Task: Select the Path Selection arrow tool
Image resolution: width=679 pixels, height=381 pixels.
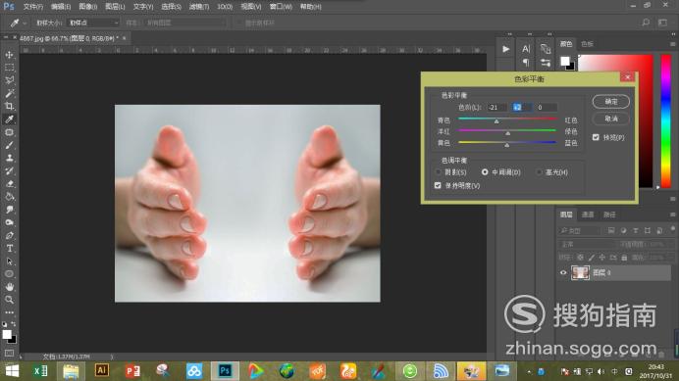Action: pyautogui.click(x=9, y=262)
